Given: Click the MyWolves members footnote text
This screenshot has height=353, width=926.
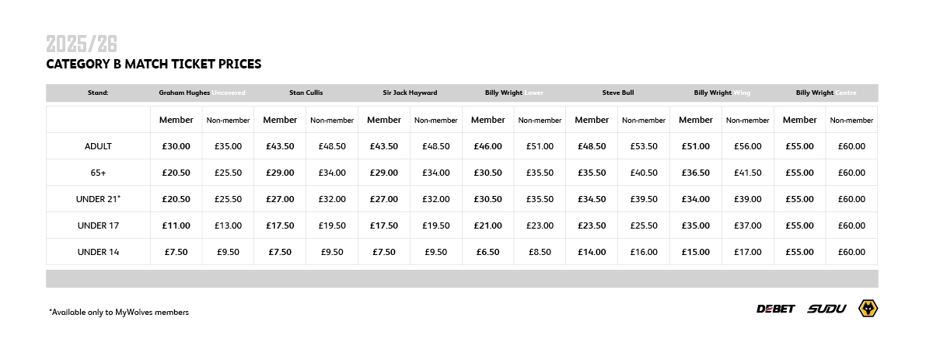Looking at the screenshot, I should (119, 313).
